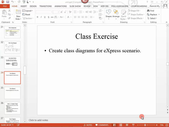Screen dimensions: 169x127
Task: Apply strikethrough with the abc icon
Action: 52,17
